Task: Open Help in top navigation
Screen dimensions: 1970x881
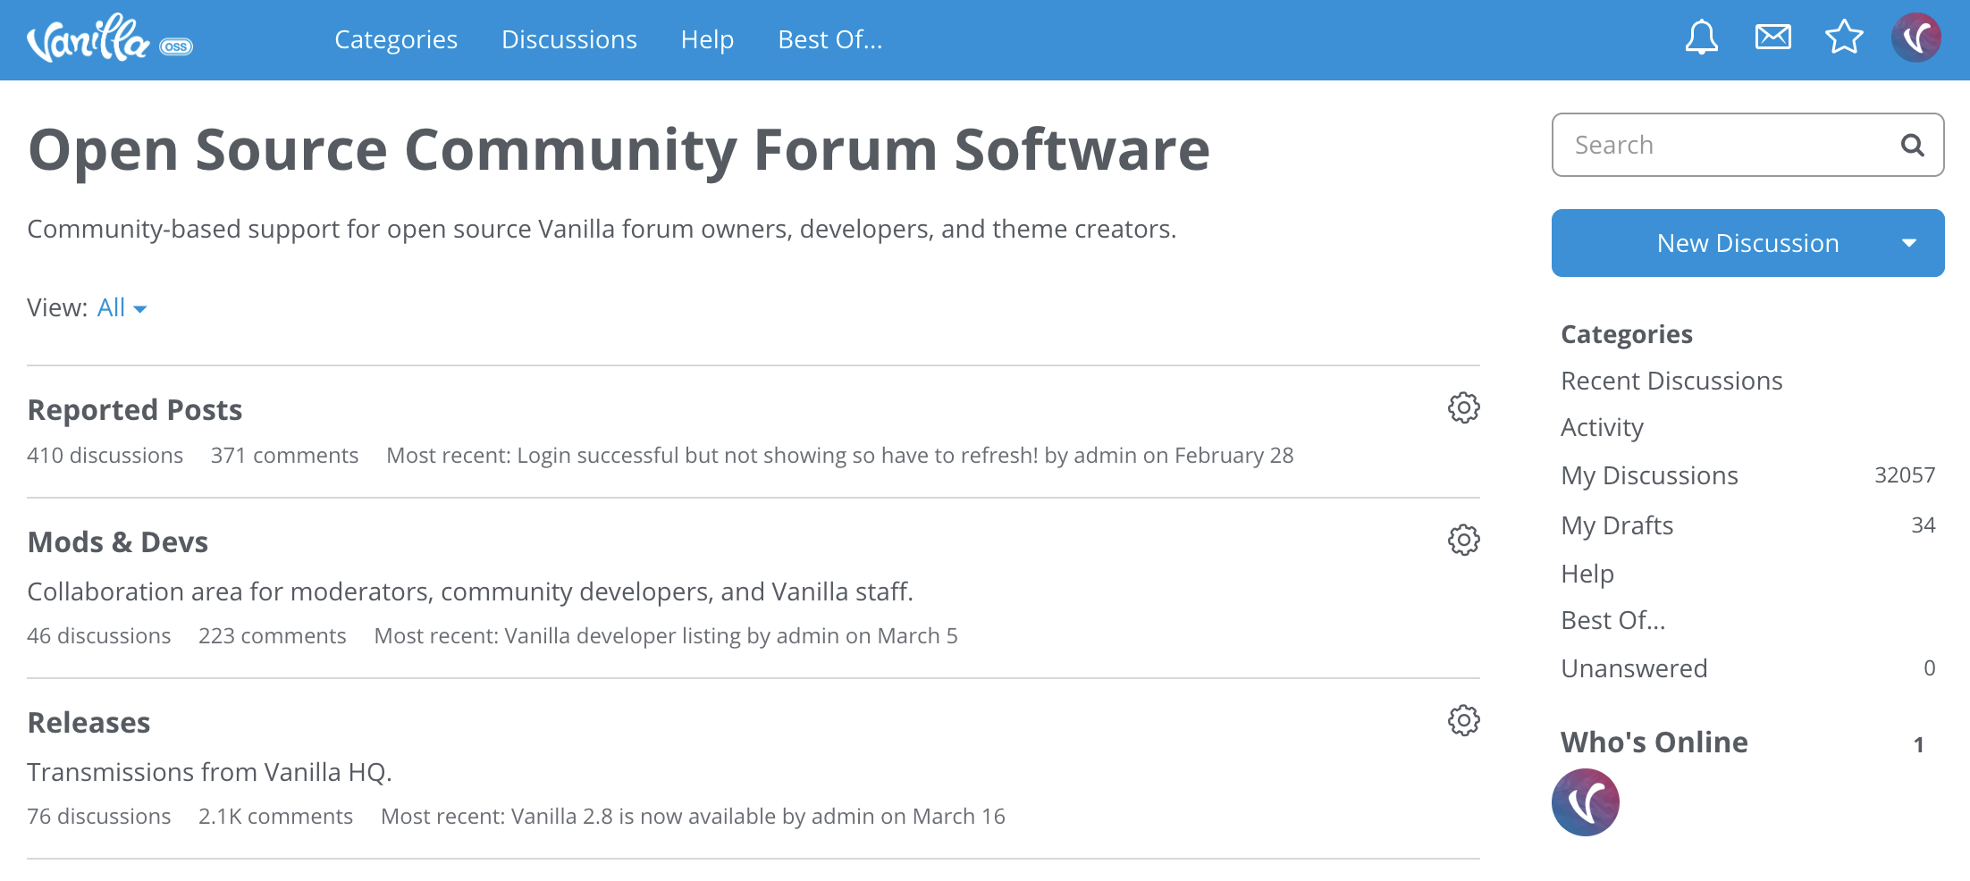Action: click(x=707, y=39)
